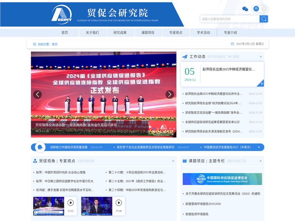
Task: Open 第二十六期：十四五规划和2035年远景目标
Action: click(137, 172)
